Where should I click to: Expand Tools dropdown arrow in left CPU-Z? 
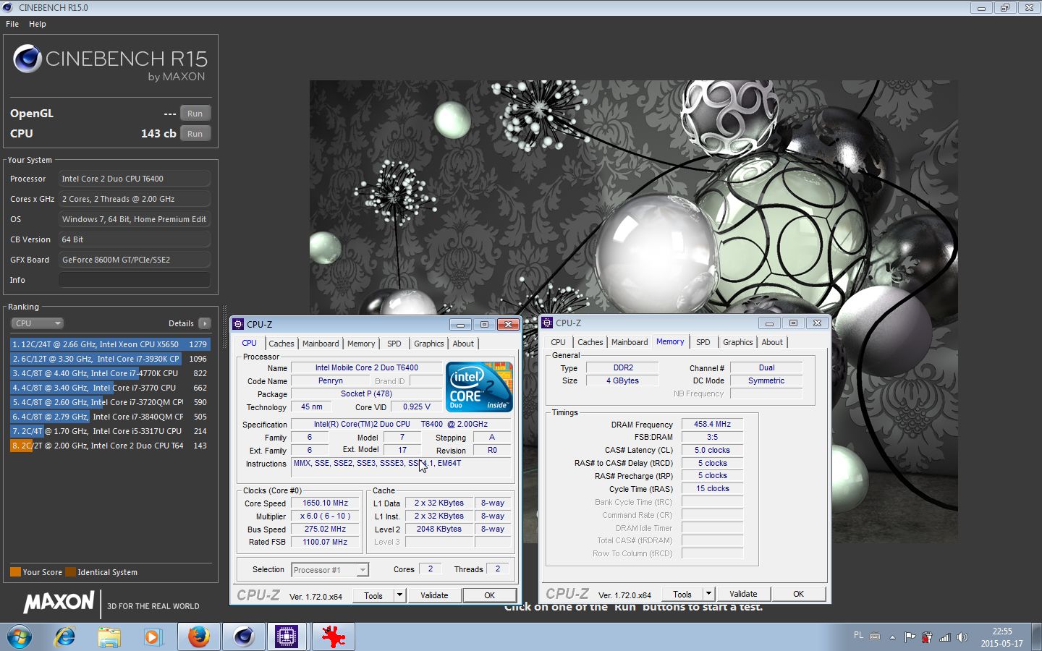(x=399, y=595)
